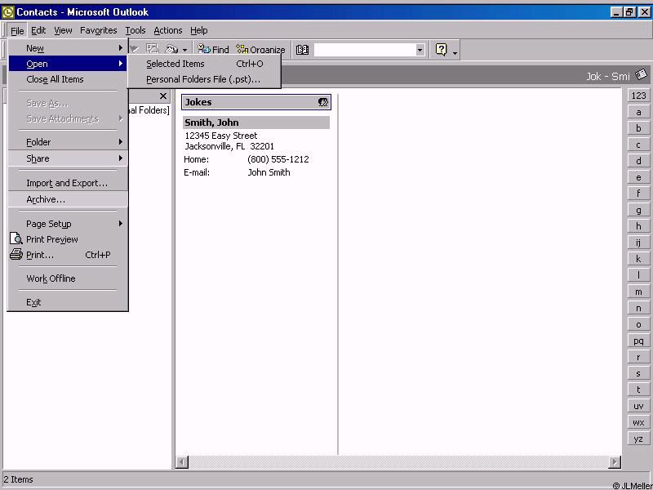Click the horizontal scrollbar left arrow
The image size is (653, 490).
(x=182, y=461)
